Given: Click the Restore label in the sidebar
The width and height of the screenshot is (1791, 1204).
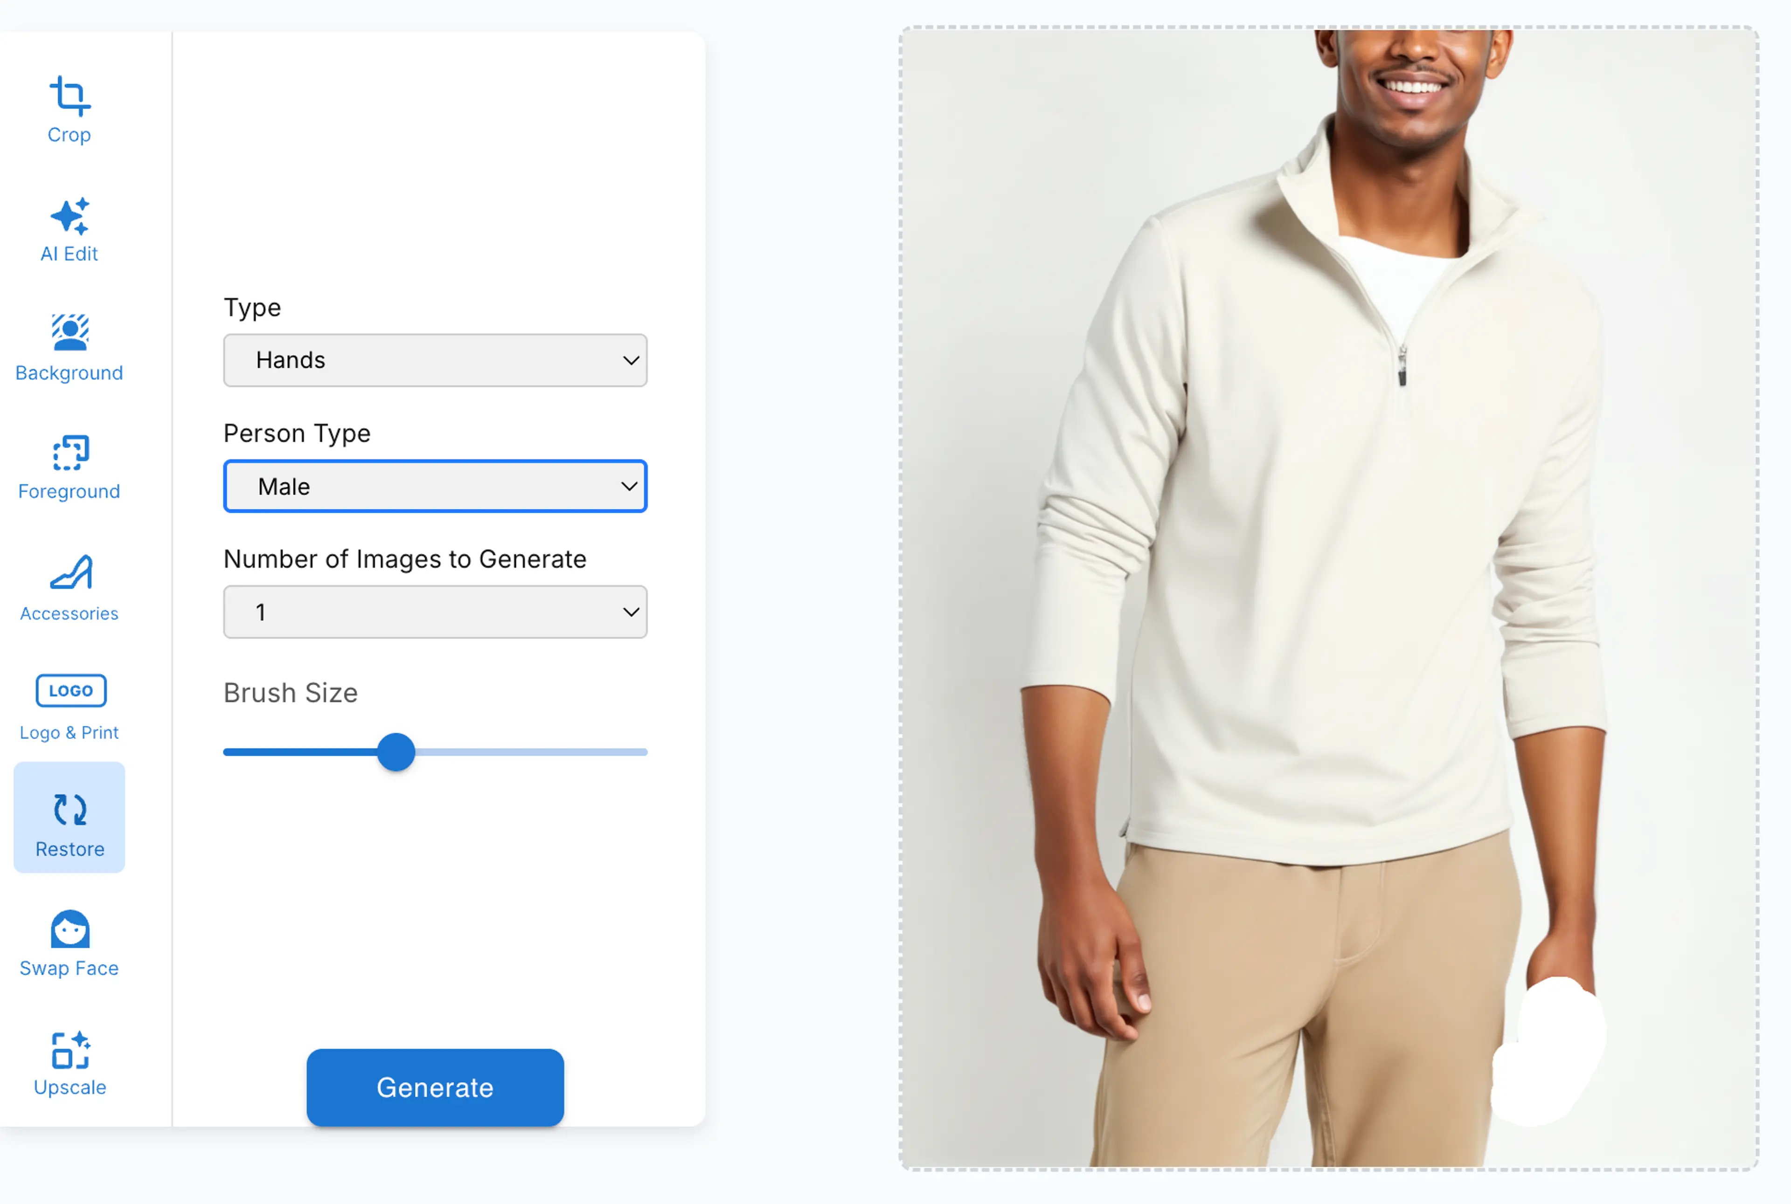Looking at the screenshot, I should (x=70, y=849).
